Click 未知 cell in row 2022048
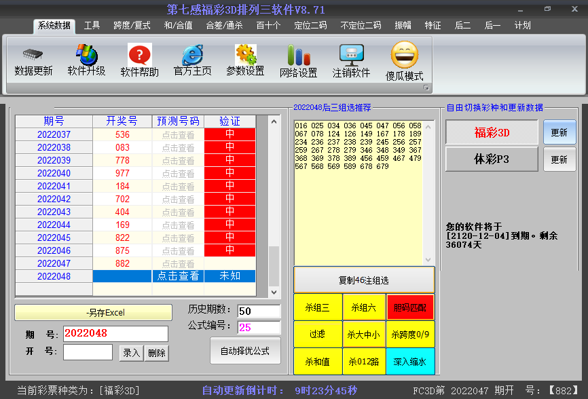The width and height of the screenshot is (588, 399). click(230, 276)
